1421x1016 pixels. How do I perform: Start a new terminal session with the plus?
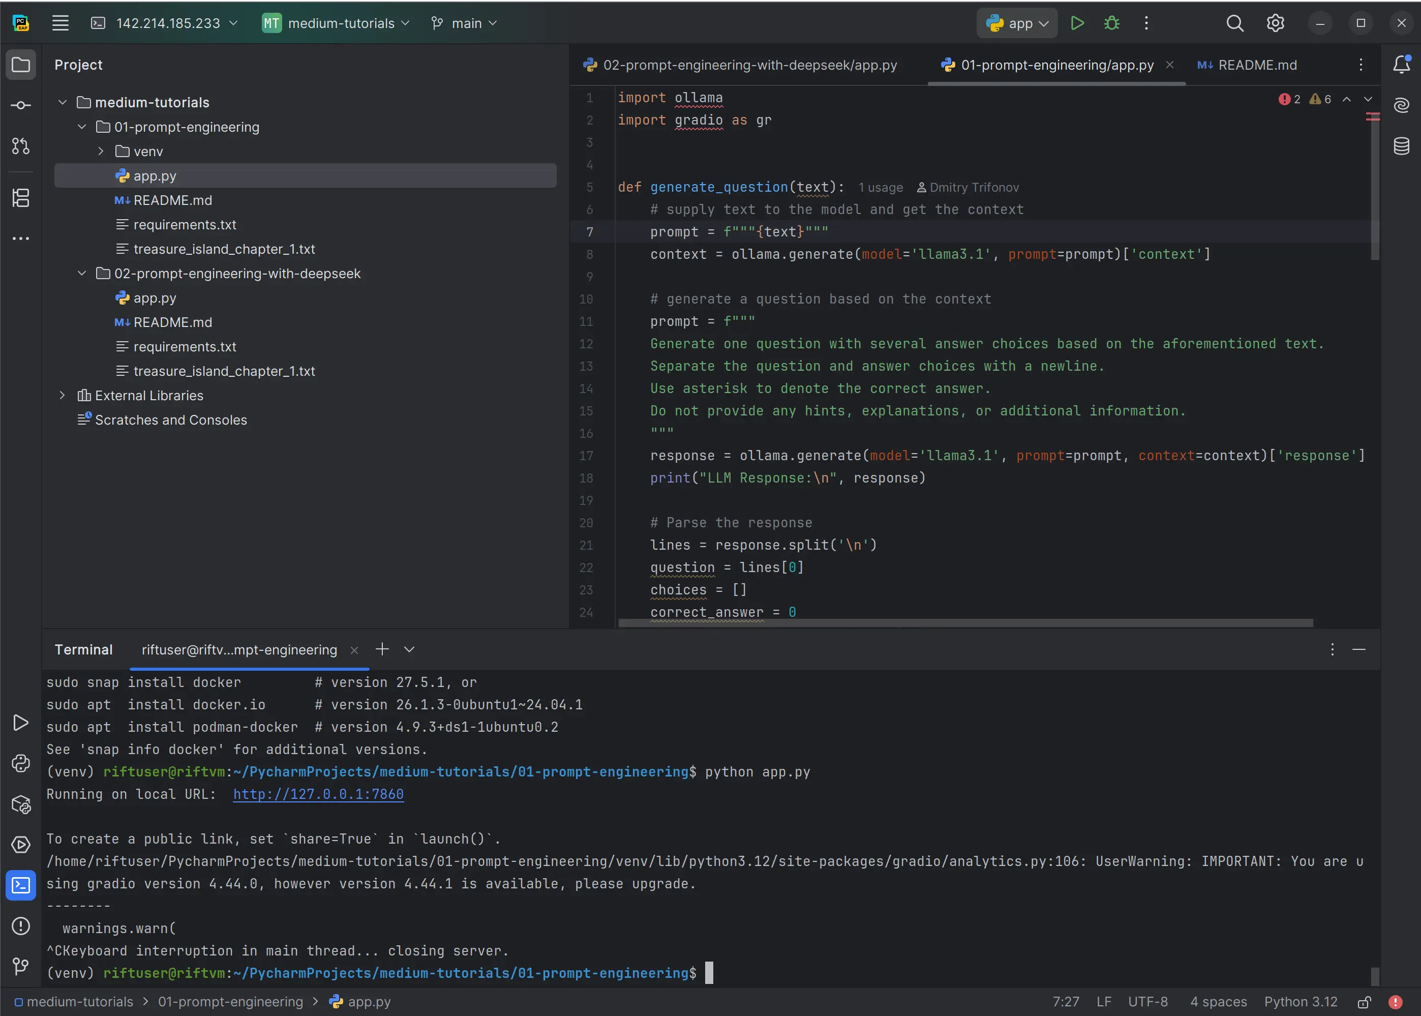click(382, 649)
